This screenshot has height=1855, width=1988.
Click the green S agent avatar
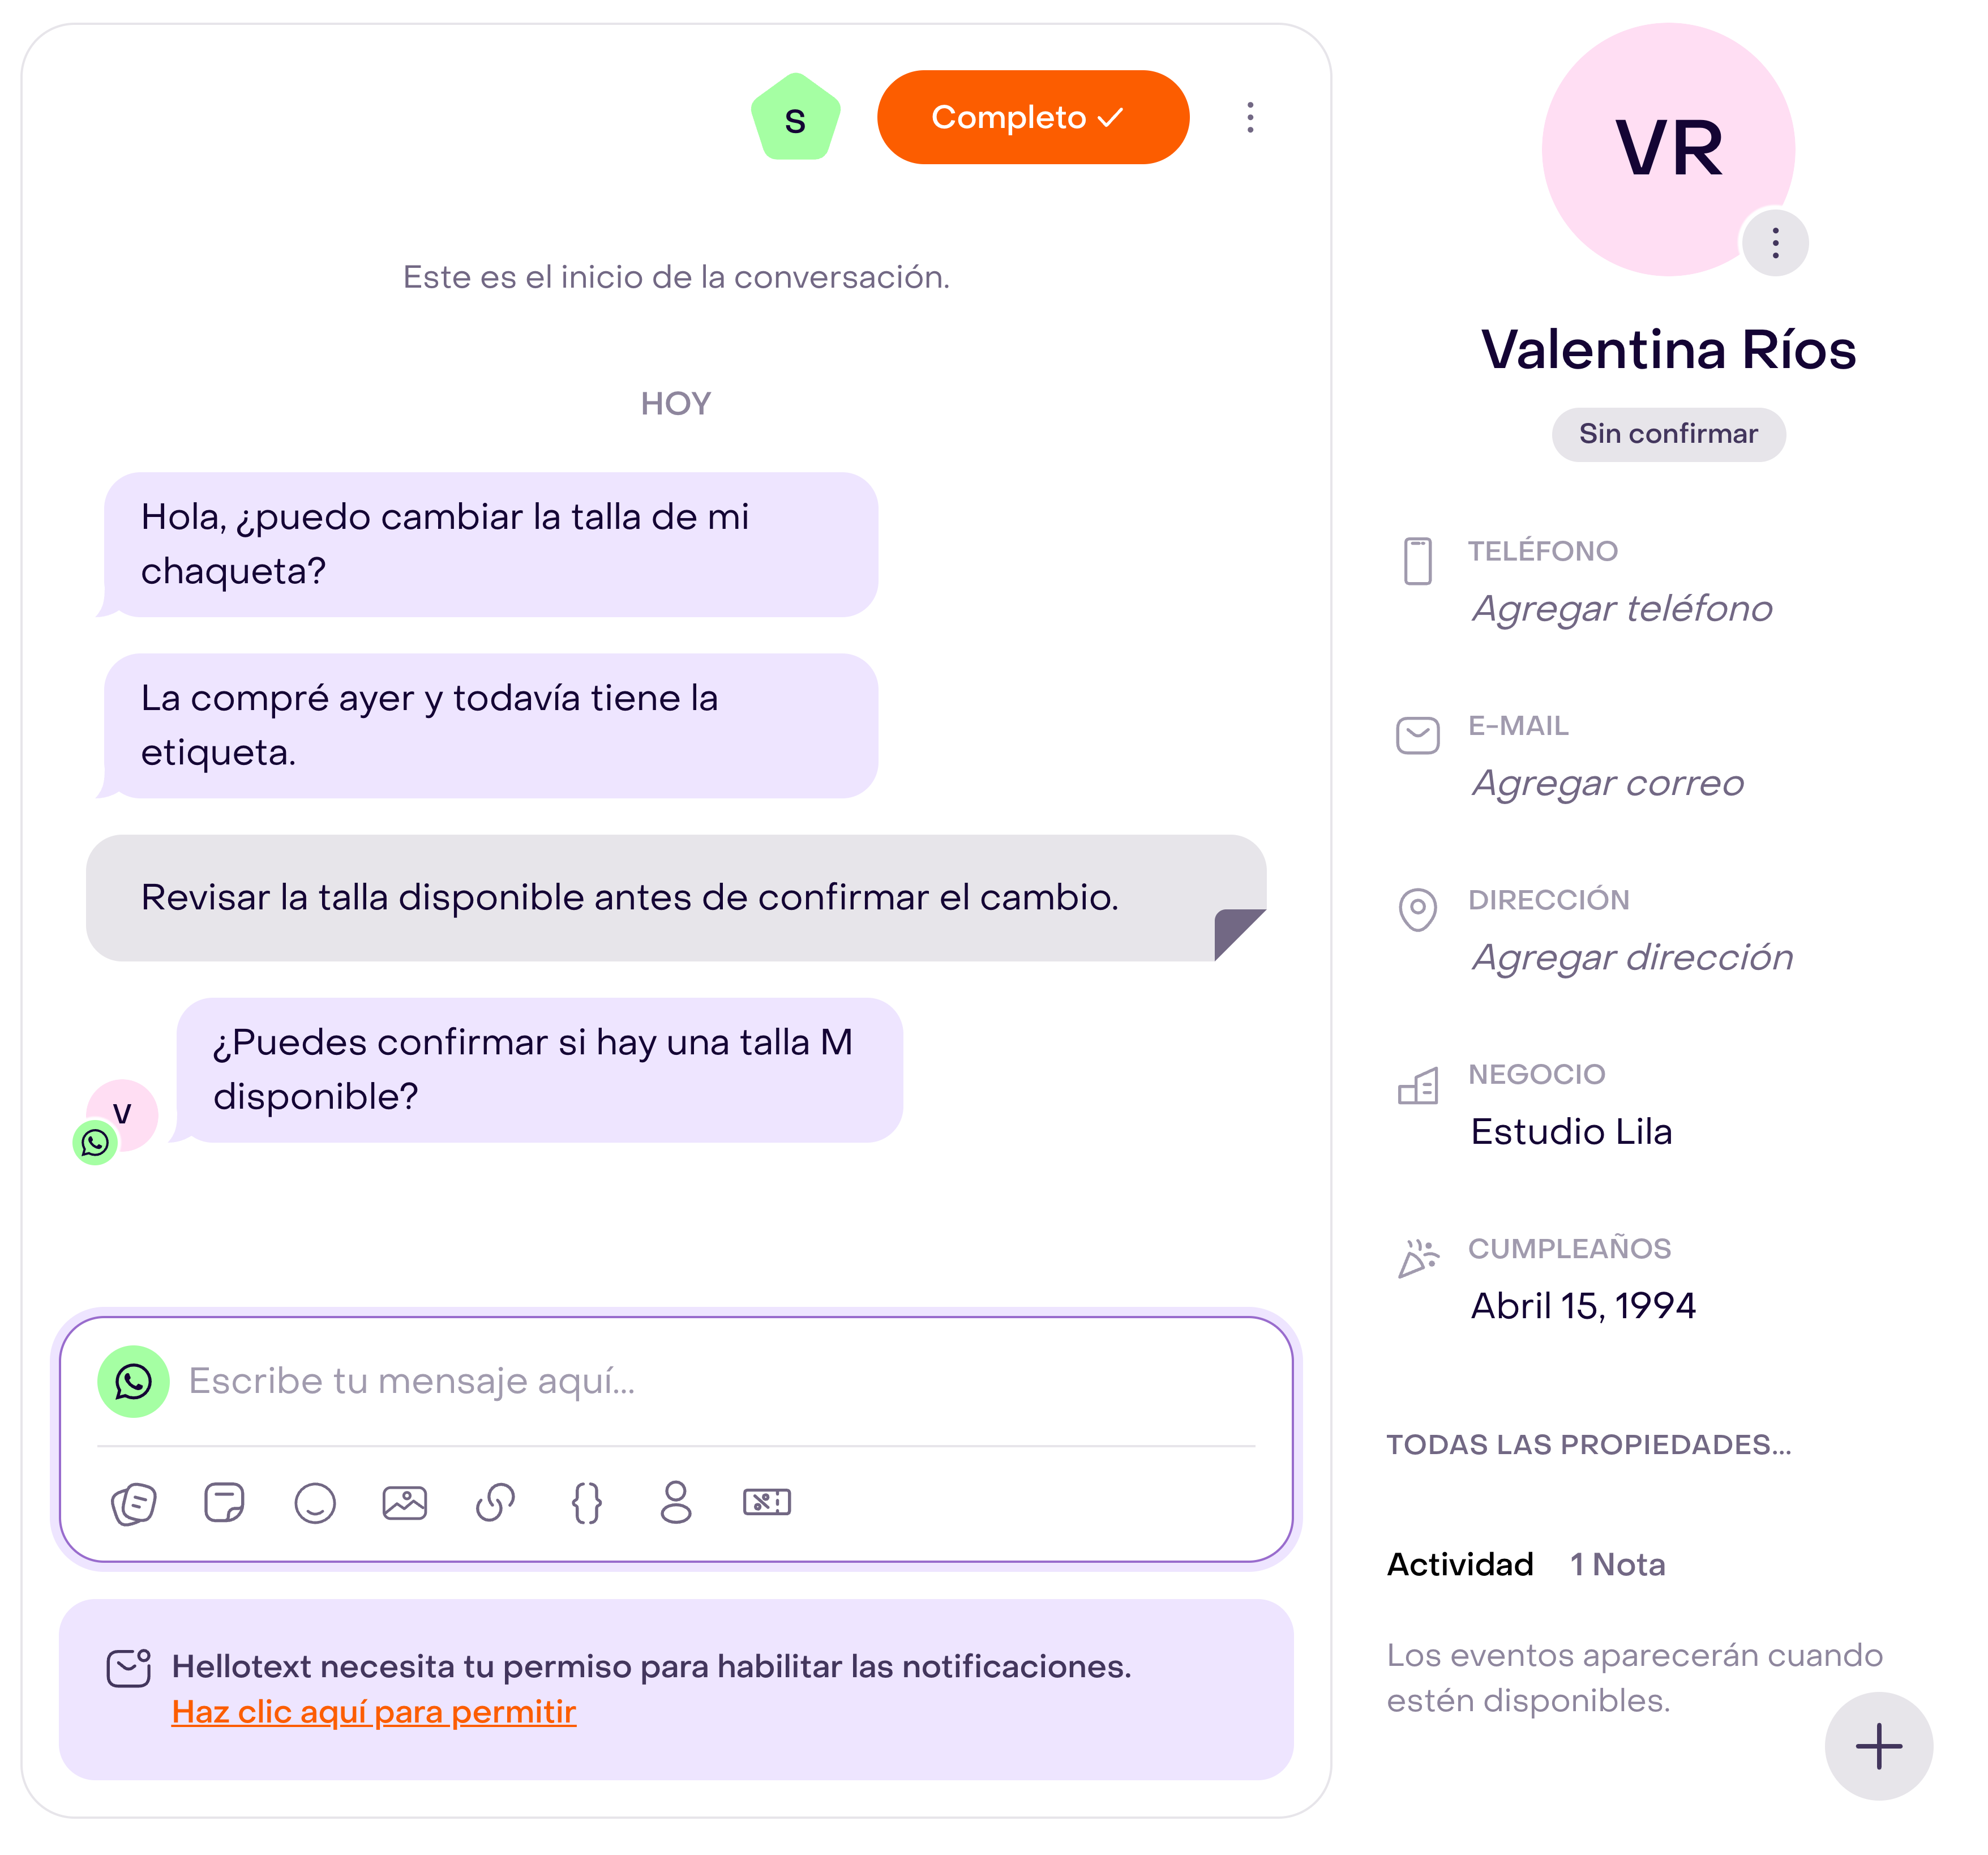point(795,118)
